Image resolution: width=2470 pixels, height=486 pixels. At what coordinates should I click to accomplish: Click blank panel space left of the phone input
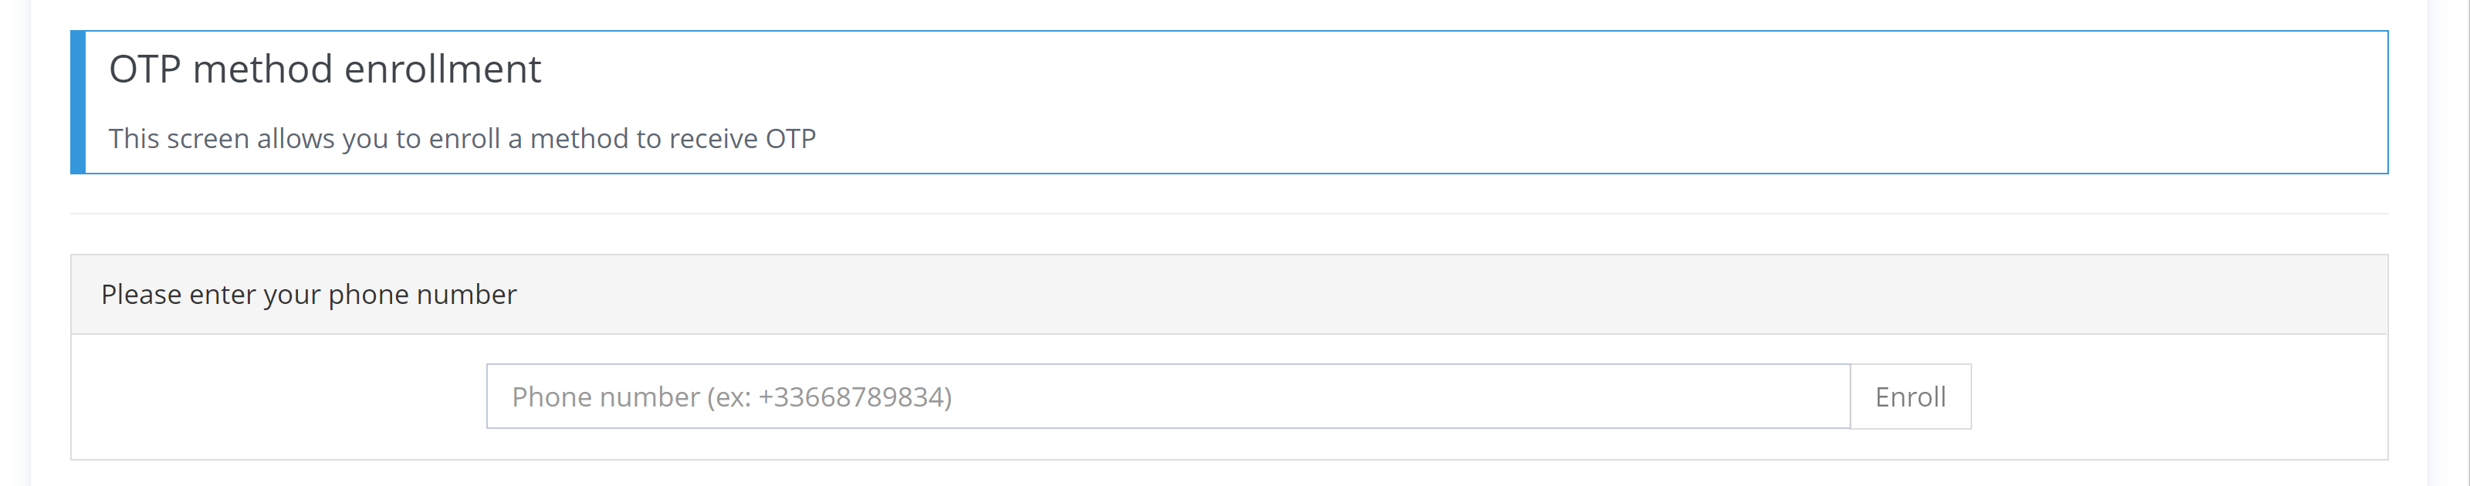pos(278,397)
